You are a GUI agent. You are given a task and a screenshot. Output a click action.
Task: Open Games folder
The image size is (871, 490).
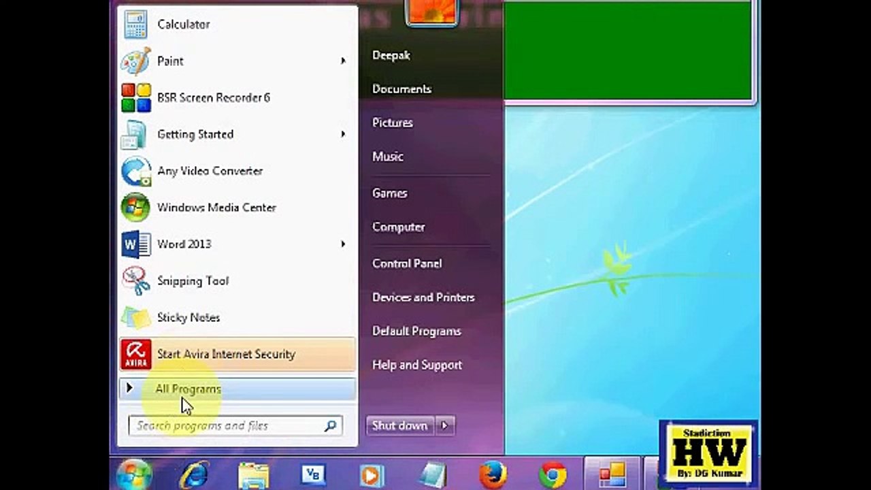(390, 193)
